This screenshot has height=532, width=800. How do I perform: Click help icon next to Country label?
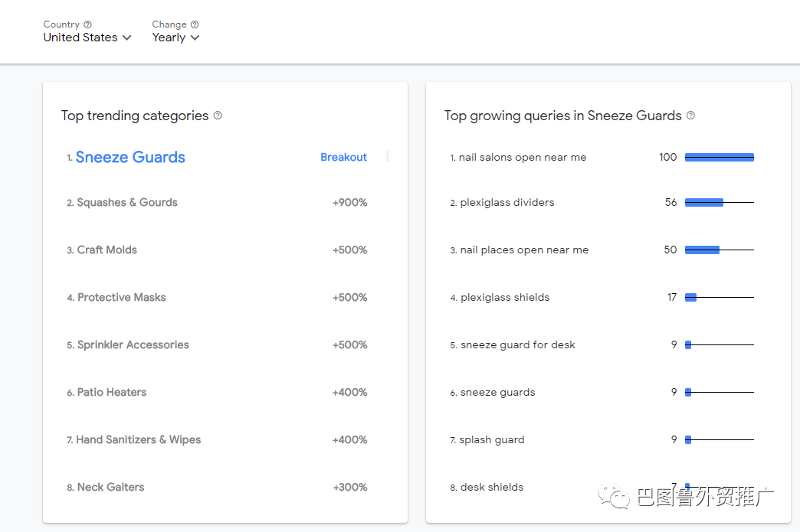pyautogui.click(x=87, y=24)
